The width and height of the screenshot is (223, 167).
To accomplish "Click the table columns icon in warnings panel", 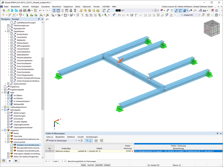I will pyautogui.click(x=96, y=141).
